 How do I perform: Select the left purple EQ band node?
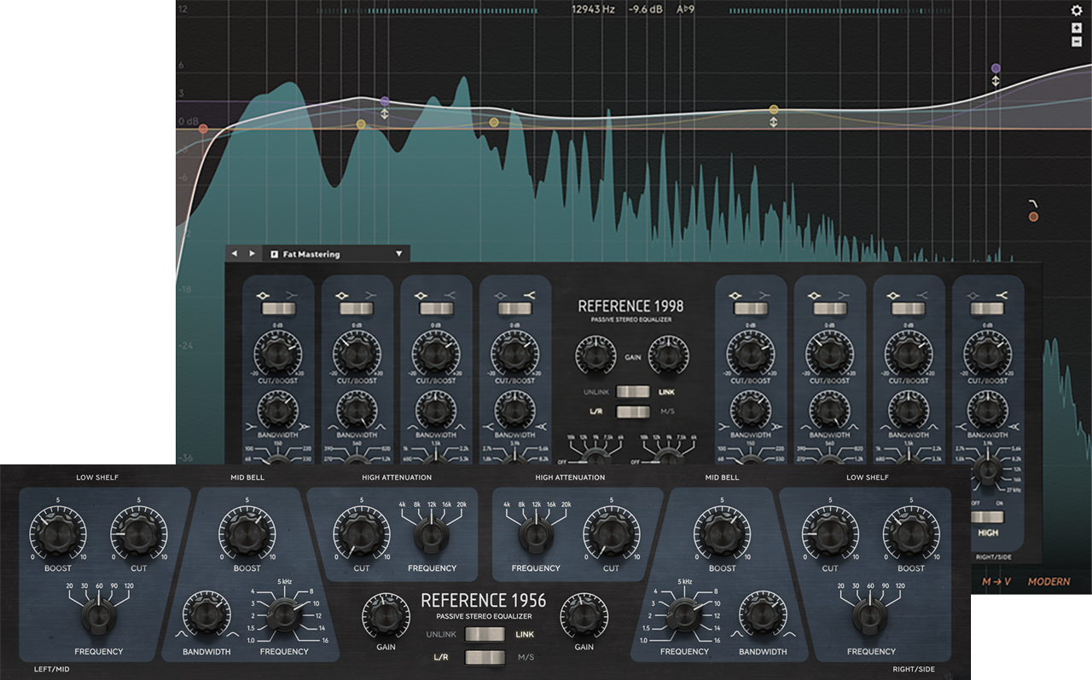(x=385, y=101)
